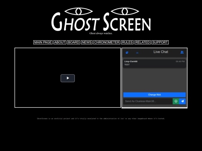View the NEWS section

87,42
